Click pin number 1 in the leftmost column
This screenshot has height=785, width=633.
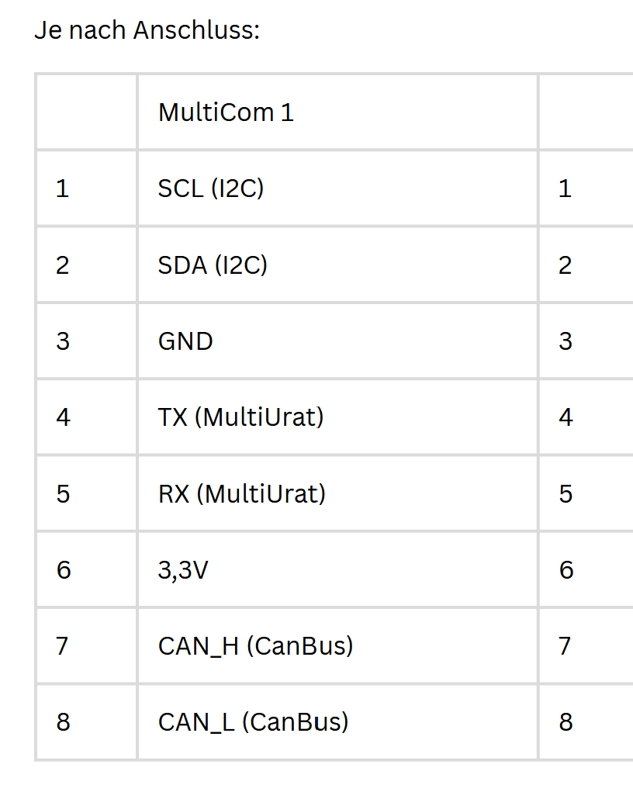63,188
